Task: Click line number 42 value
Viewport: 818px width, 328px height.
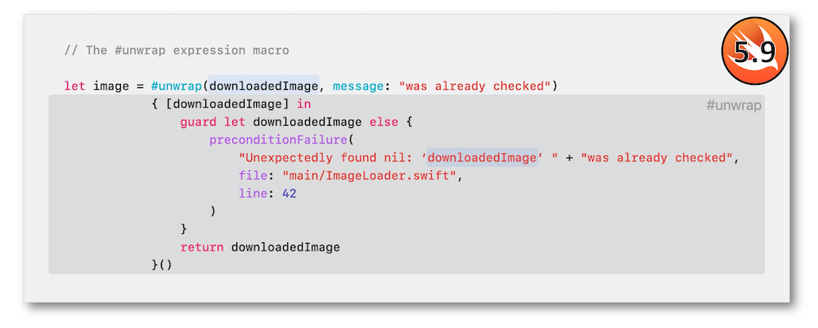Action: (x=289, y=193)
